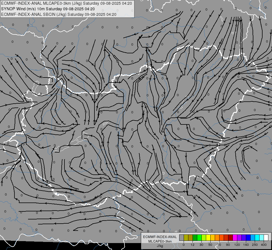The image size is (272, 250).
Task: Click the legend tick value 50
Action: tap(210, 245)
